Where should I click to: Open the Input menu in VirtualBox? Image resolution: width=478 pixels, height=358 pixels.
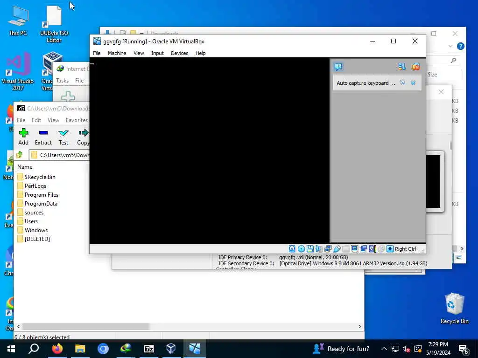click(x=157, y=53)
